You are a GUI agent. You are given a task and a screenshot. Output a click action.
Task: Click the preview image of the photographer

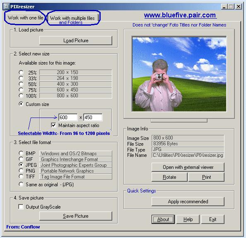[x=179, y=74]
